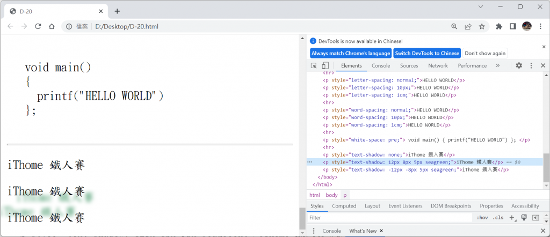The width and height of the screenshot is (550, 237).
Task: Switch to the Console tab
Action: [x=381, y=66]
